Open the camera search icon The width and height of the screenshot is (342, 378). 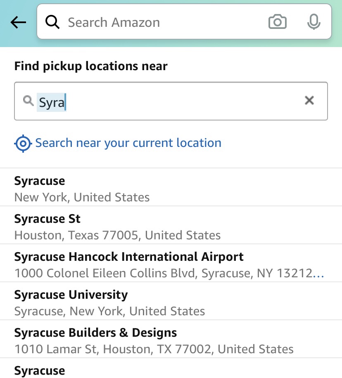277,22
